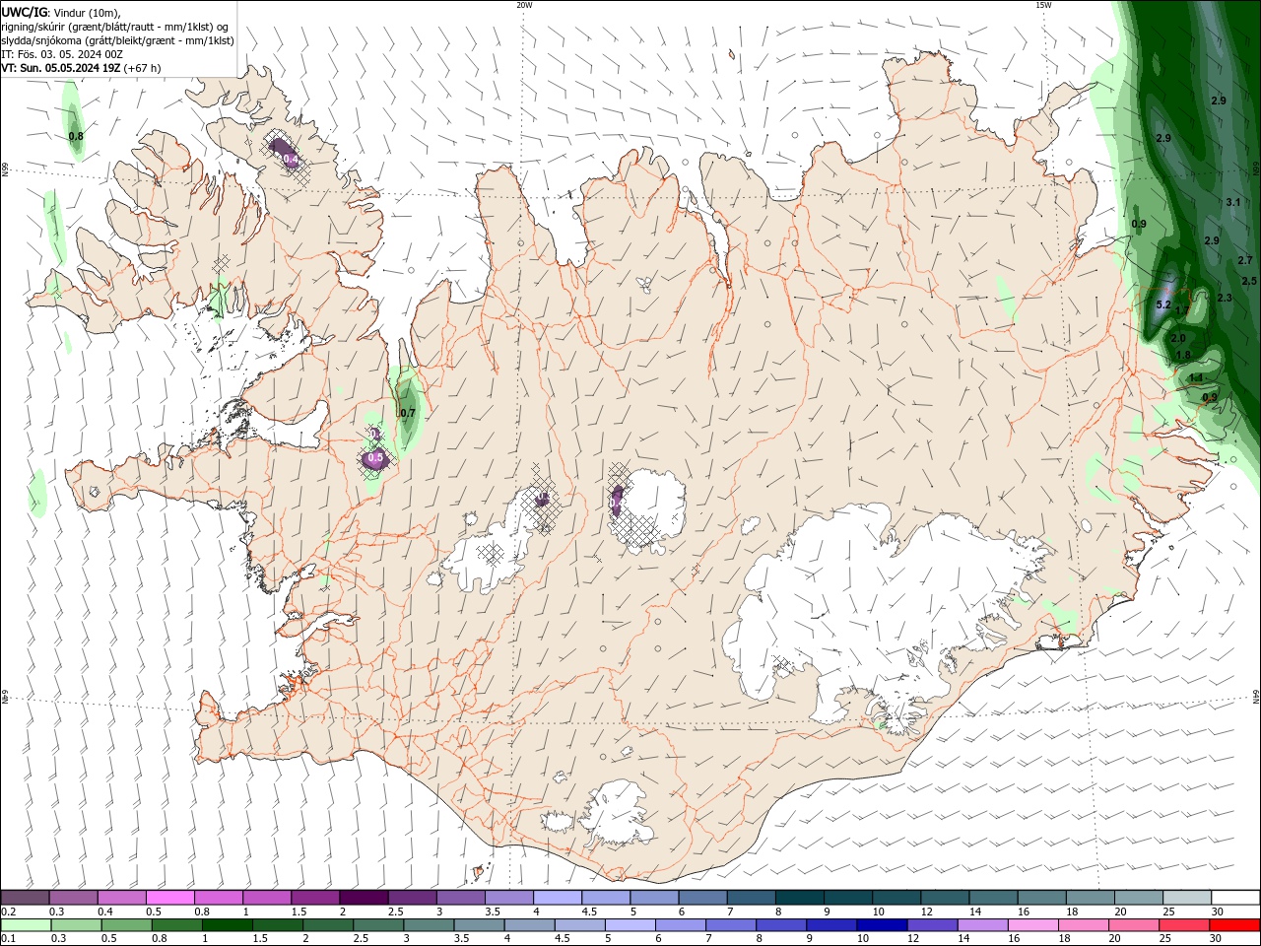Pick the deep blue lower swatch labeled 10
Screen dimensions: 1261x946
[x=880, y=924]
